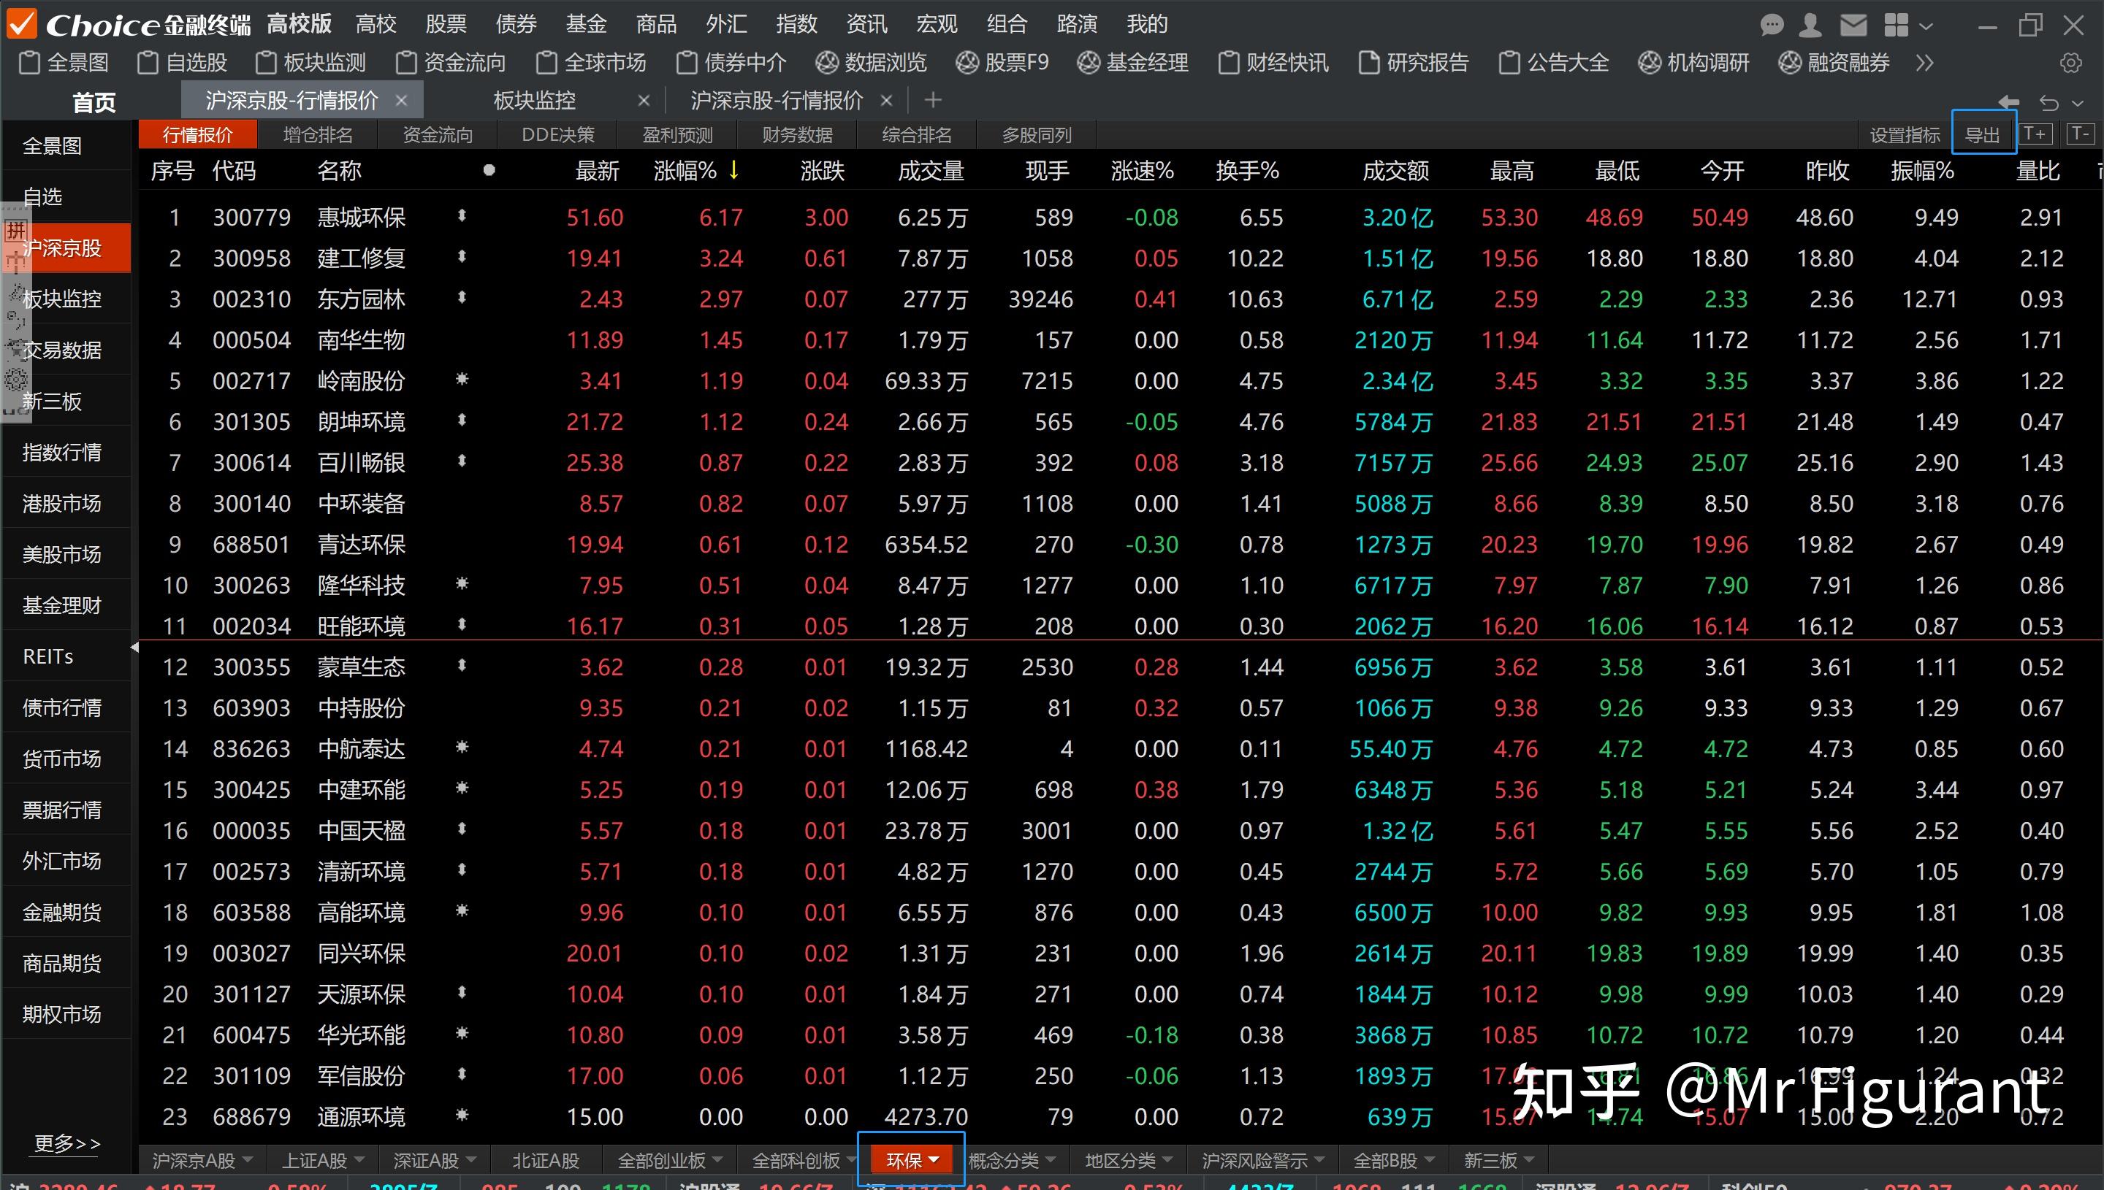Click the T- font decrease button
The width and height of the screenshot is (2104, 1190).
[2079, 134]
